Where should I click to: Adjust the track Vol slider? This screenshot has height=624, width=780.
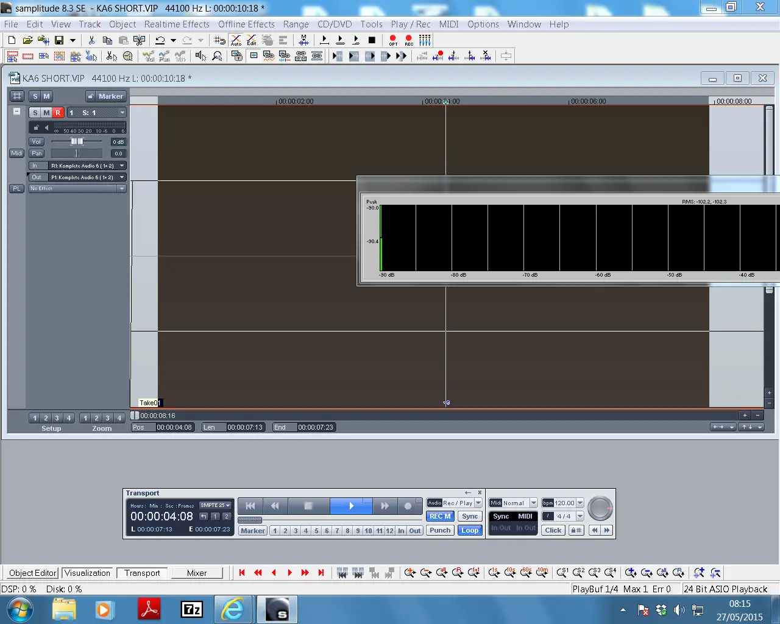77,141
